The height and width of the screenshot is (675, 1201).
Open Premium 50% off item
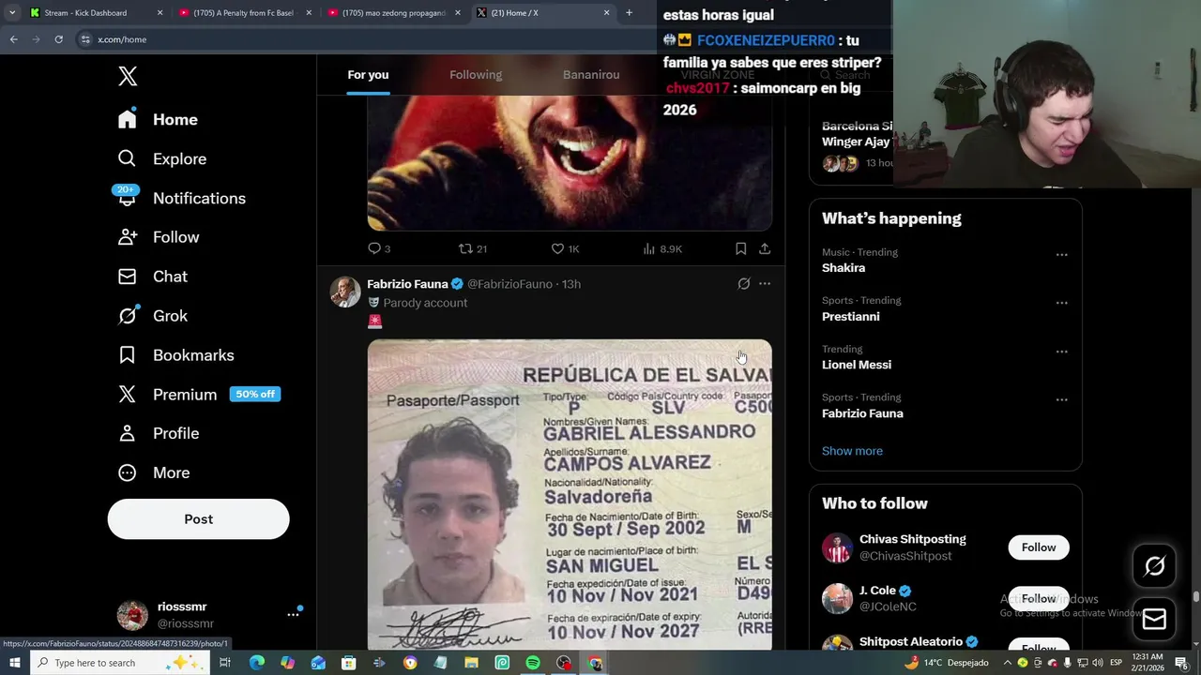tap(199, 395)
